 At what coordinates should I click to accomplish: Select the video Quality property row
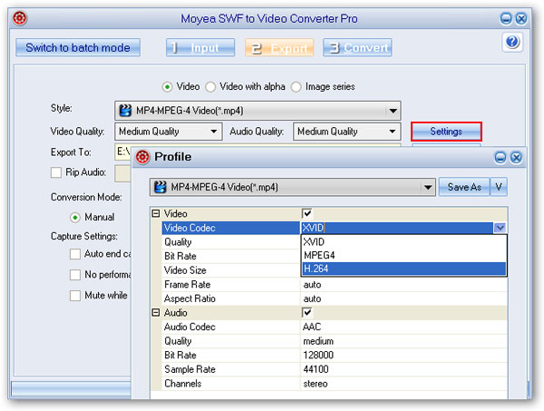point(230,242)
